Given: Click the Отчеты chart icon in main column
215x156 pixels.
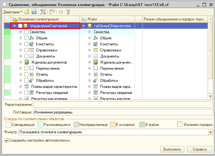Looking at the screenshot, I should 32,74.
